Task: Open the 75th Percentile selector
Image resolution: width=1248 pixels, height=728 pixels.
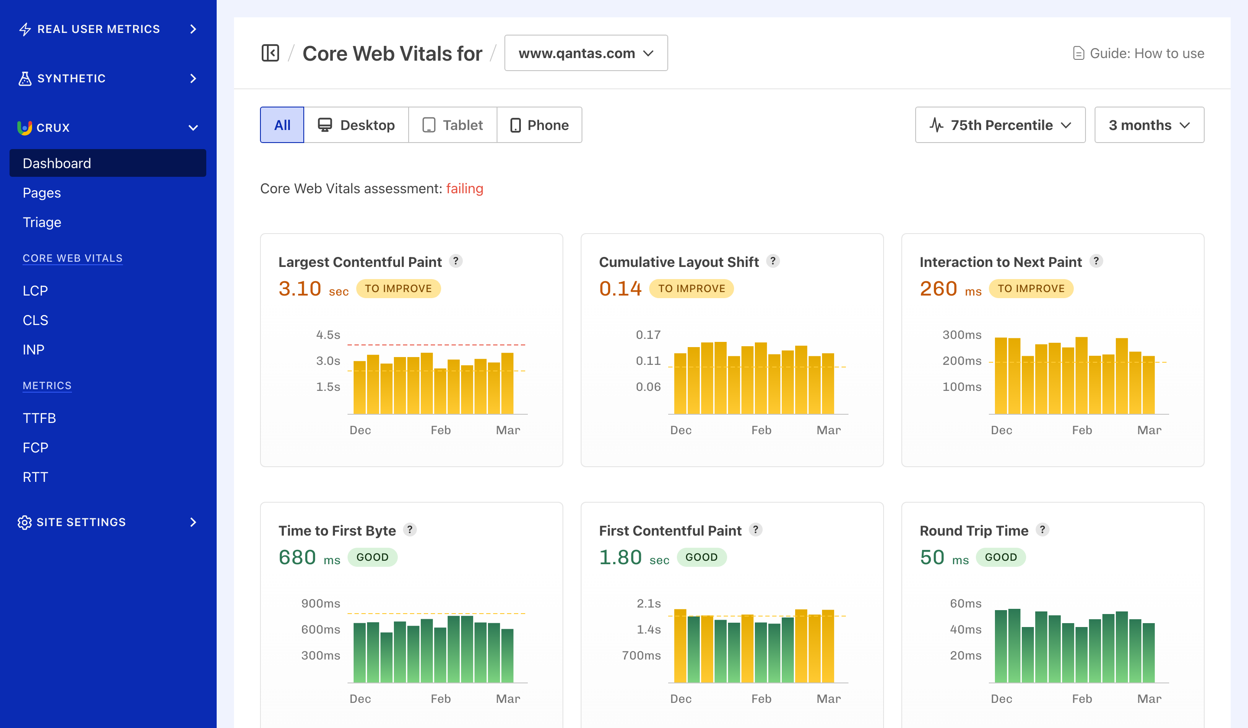Action: (x=1000, y=125)
